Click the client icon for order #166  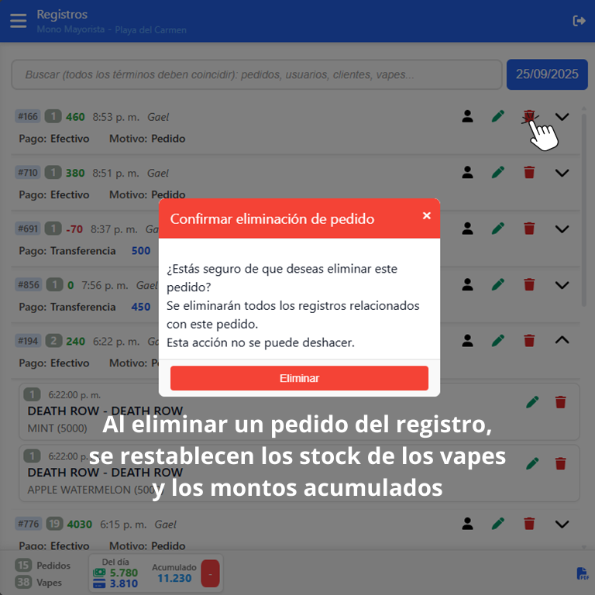point(467,116)
